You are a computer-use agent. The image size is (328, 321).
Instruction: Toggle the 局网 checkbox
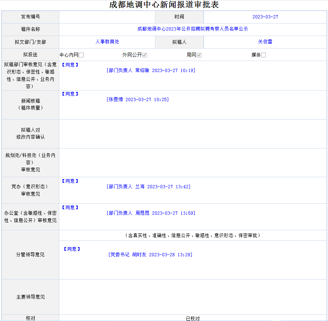[x=199, y=55]
